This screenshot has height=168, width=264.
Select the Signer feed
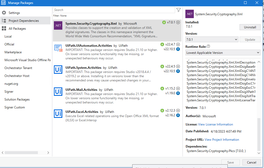pos(9,92)
